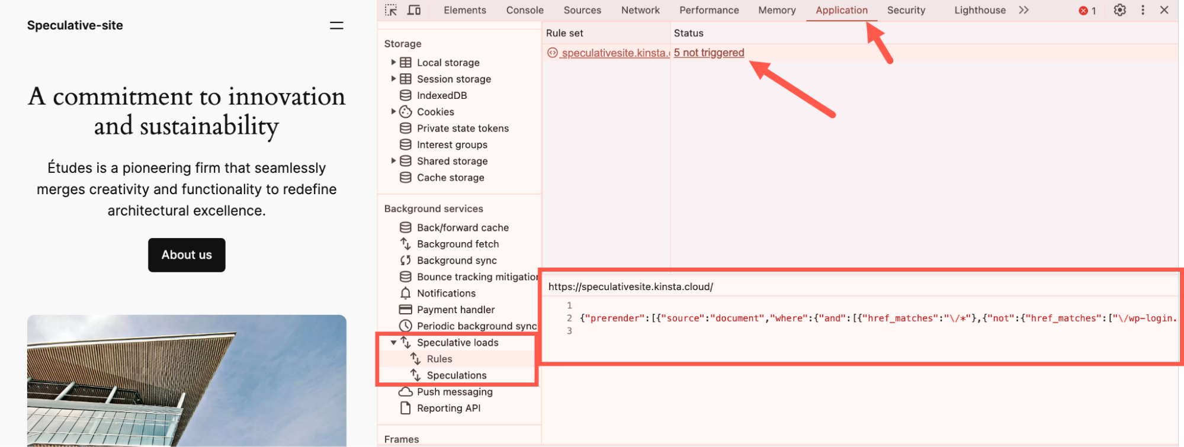
Task: Collapse the Speculative loads tree node
Action: [x=393, y=343]
